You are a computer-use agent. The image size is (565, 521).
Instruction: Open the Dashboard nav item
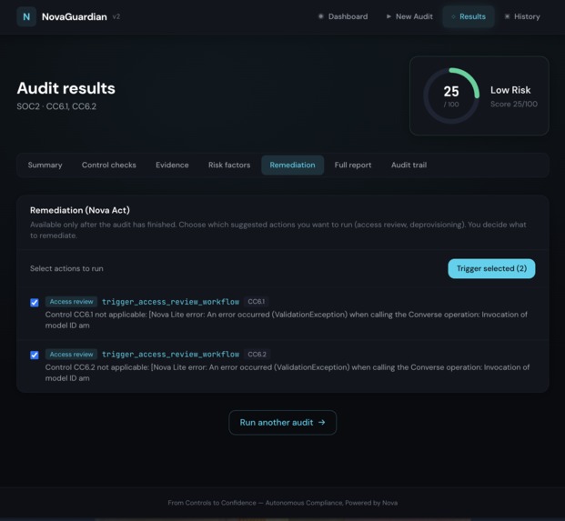343,16
